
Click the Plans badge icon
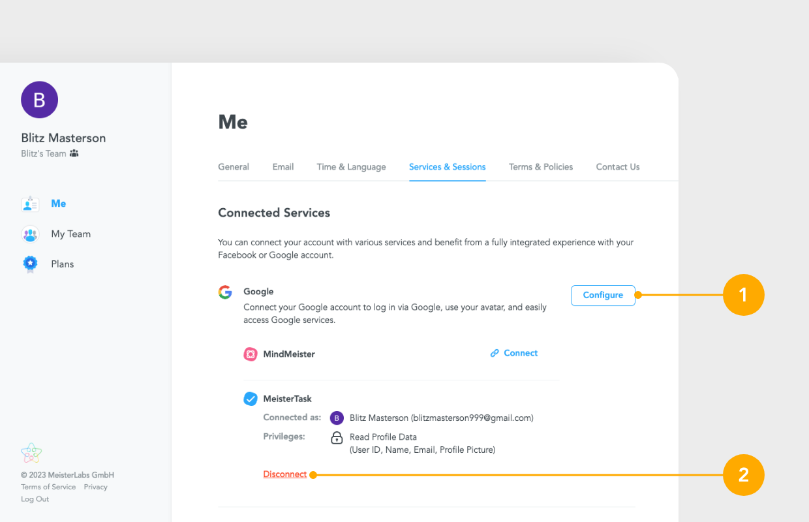(x=30, y=264)
